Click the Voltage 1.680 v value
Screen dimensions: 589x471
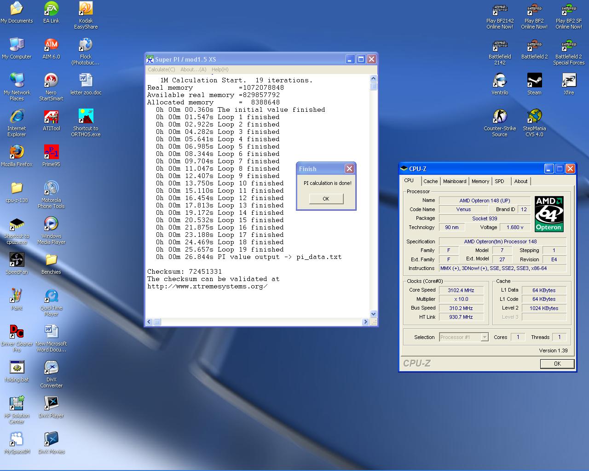click(x=515, y=227)
